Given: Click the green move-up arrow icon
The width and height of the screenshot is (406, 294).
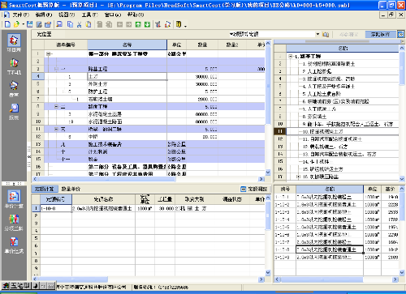Looking at the screenshot, I should [138, 24].
